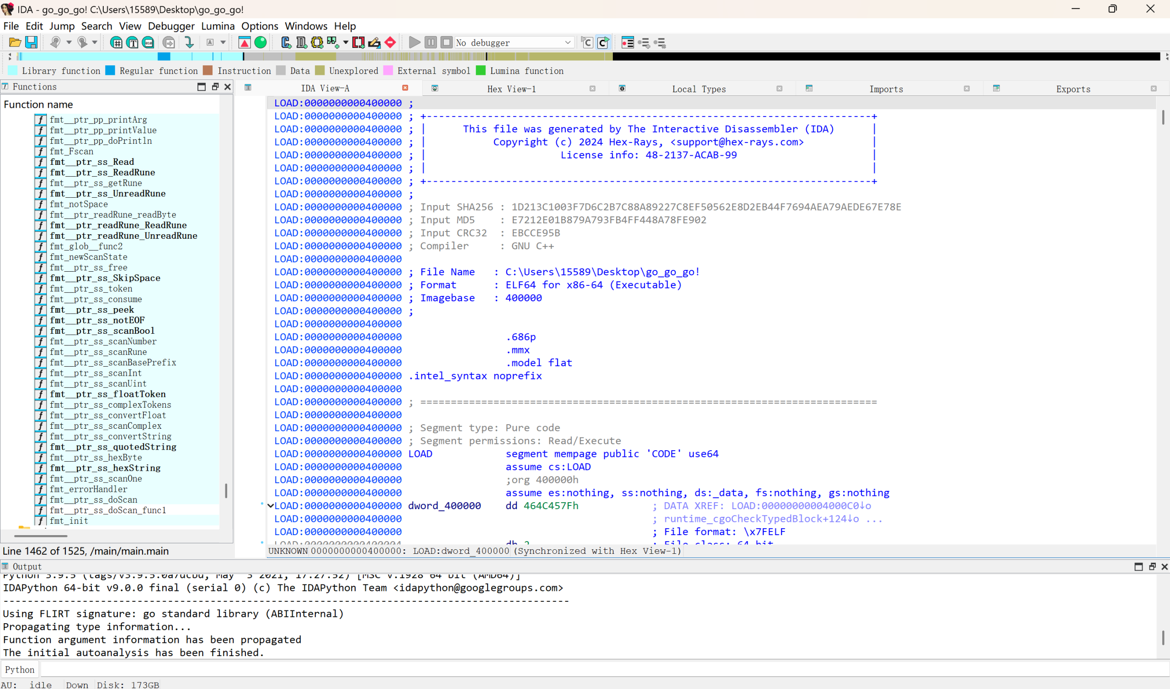Close the Functions panel
Image resolution: width=1170 pixels, height=689 pixels.
coord(228,87)
